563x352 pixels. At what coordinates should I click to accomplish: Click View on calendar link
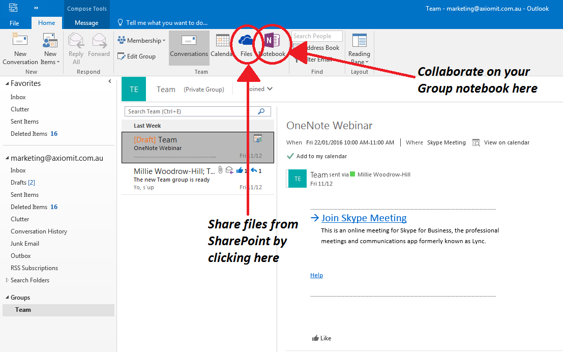(507, 142)
